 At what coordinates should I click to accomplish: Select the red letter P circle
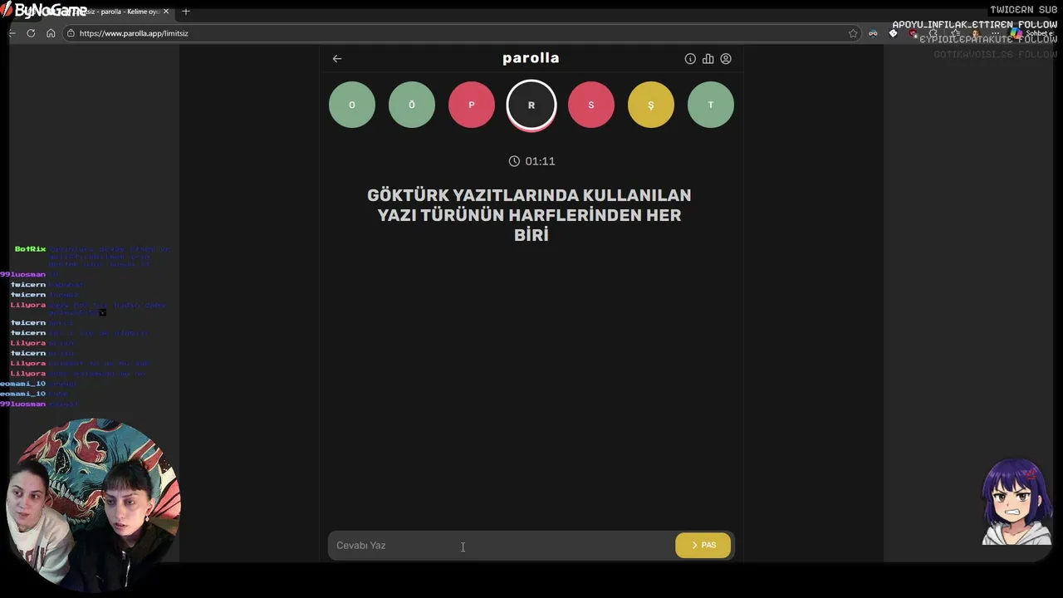pos(472,105)
